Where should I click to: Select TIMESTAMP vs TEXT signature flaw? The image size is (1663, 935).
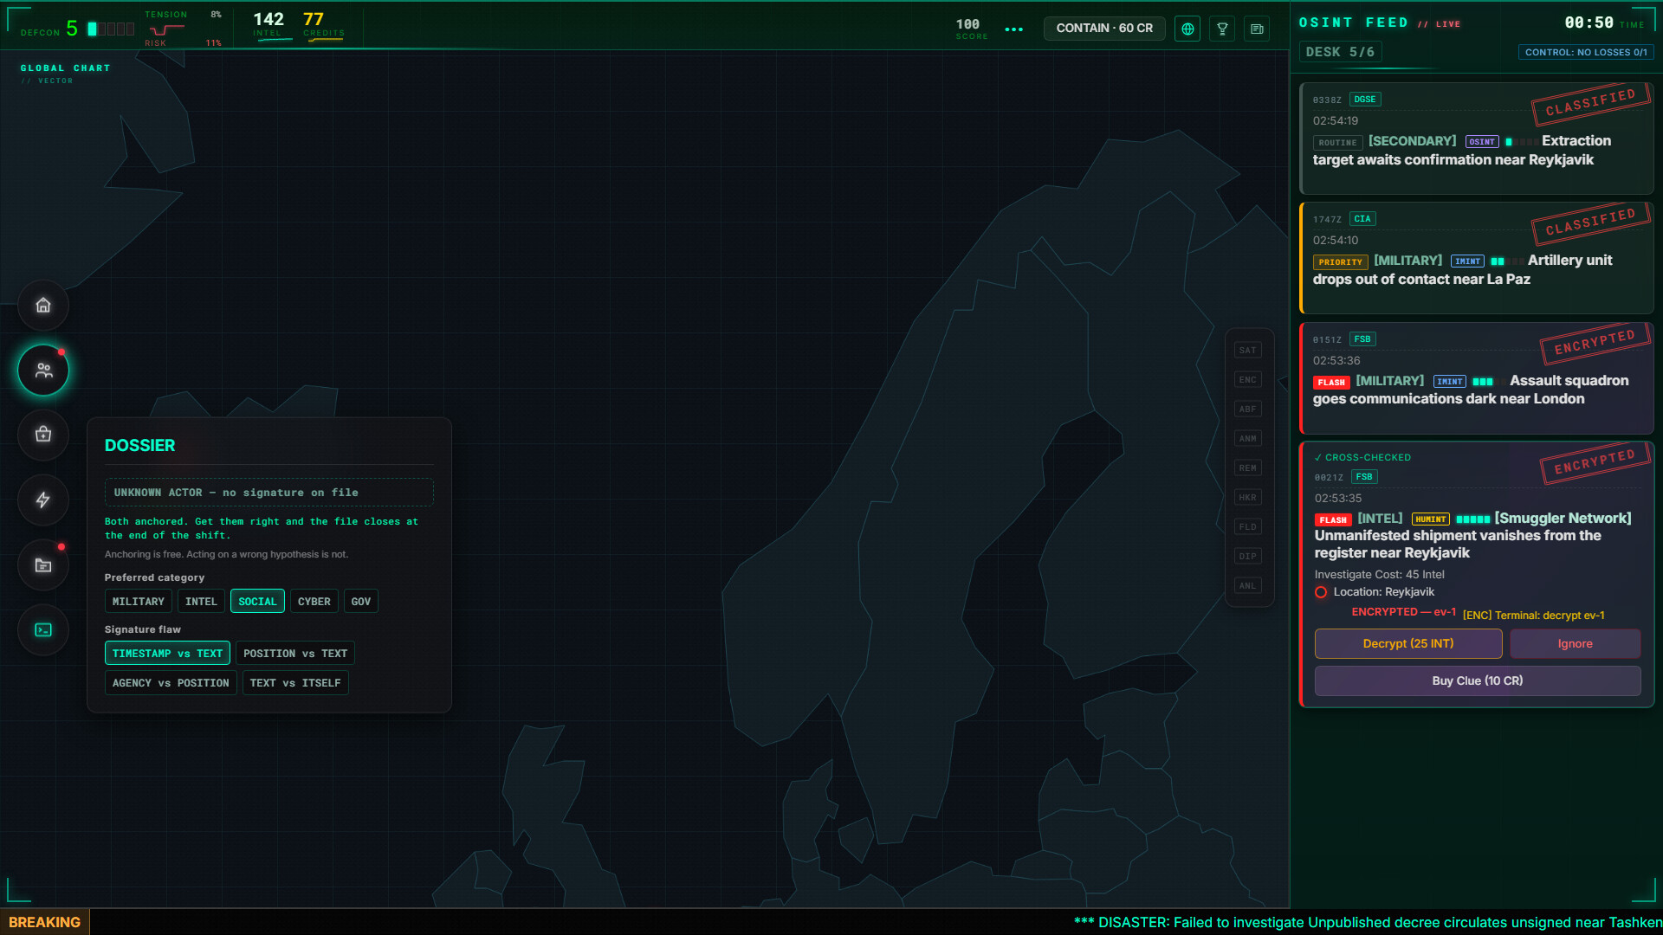coord(167,654)
